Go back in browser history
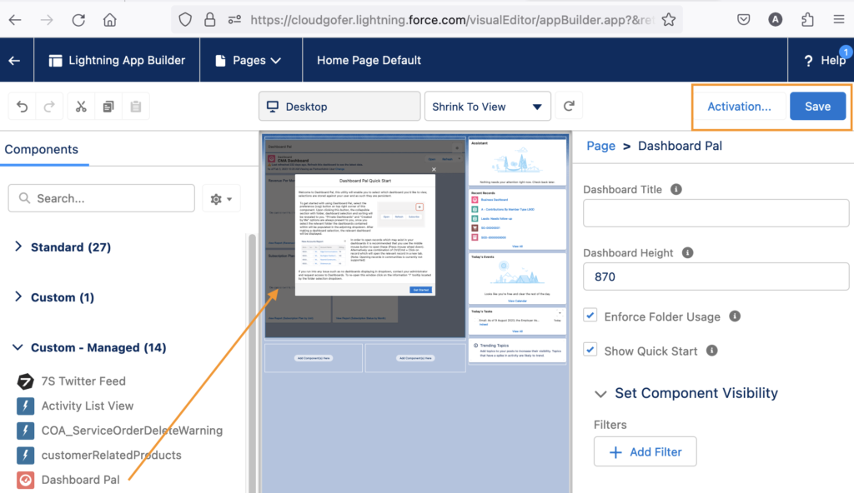 [15, 20]
